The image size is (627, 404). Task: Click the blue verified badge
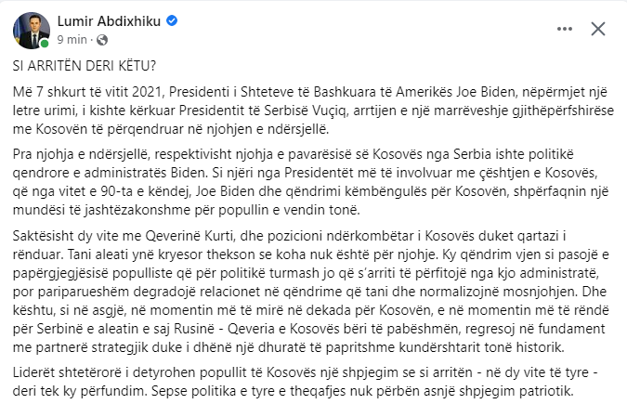(172, 20)
